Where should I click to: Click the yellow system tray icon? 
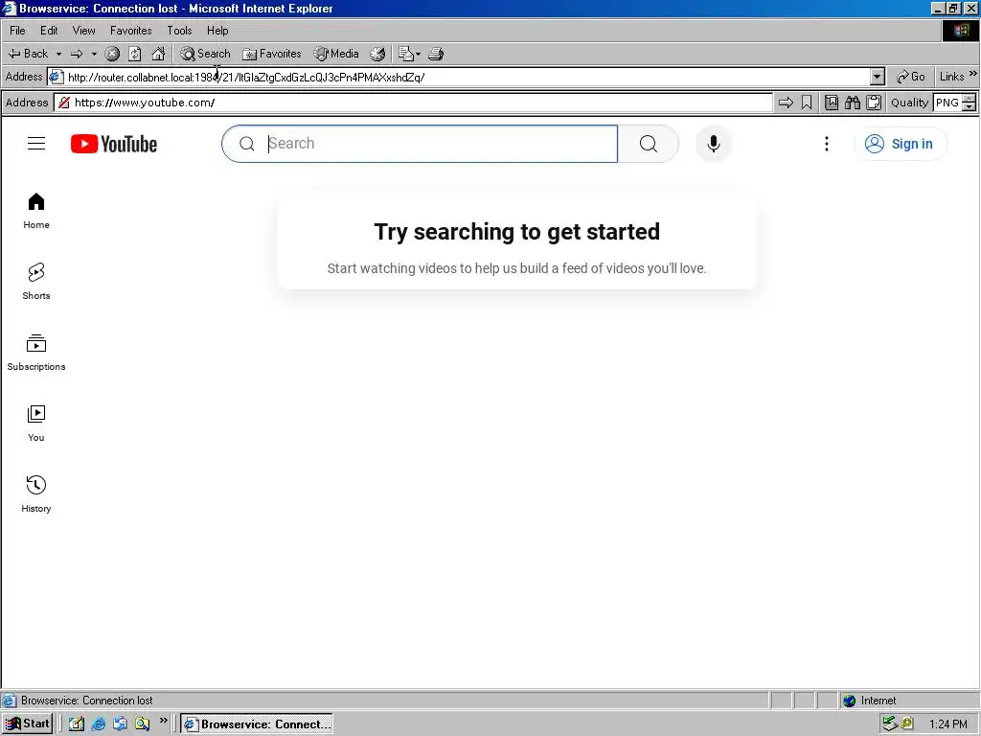click(907, 724)
